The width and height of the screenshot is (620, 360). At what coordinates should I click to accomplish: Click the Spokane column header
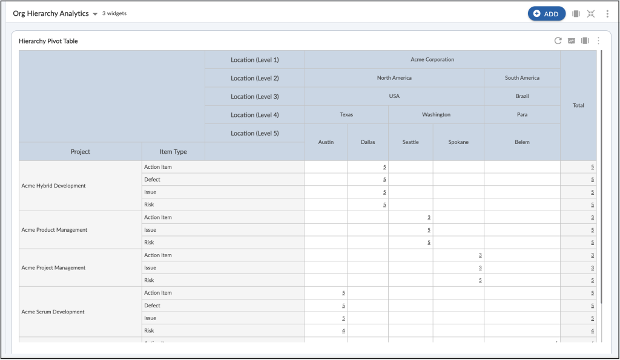point(458,142)
